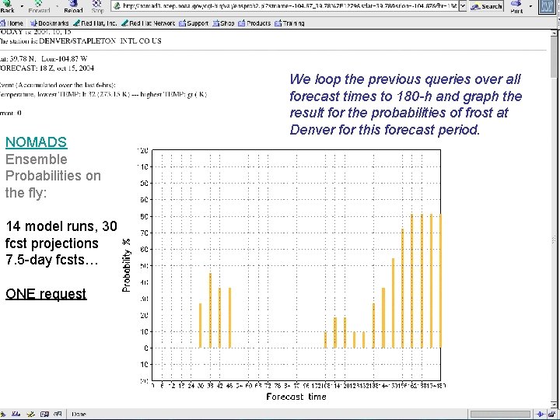Open the Bookmarks toolbar folder
The image size is (560, 420).
point(49,23)
